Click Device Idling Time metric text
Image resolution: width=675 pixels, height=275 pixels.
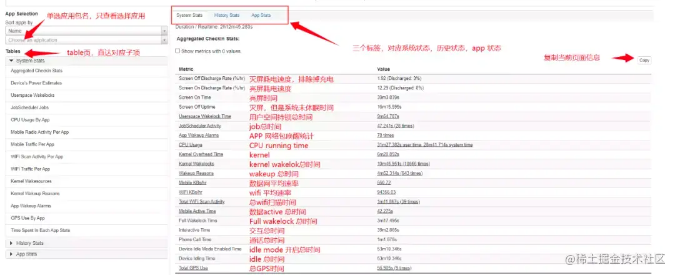pos(197,258)
